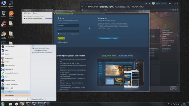This screenshot has width=189, height=106.
Task: Click the Steam account name field
Action: click(68, 26)
